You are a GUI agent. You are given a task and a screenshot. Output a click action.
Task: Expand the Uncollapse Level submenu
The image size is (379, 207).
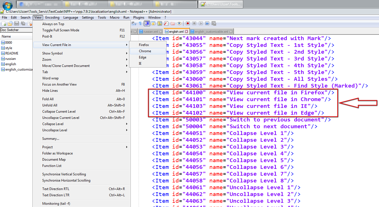[x=82, y=130]
